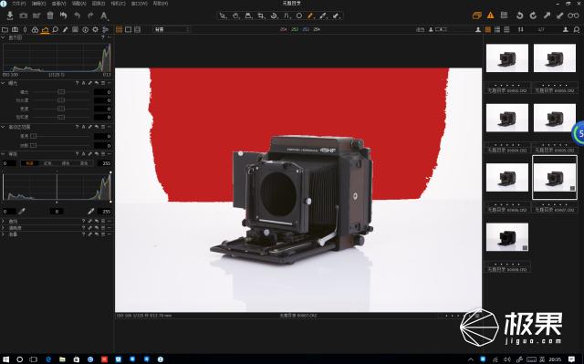Image resolution: width=584 pixels, height=364 pixels.
Task: Click the text annotation 'A' icon
Action: point(104,16)
